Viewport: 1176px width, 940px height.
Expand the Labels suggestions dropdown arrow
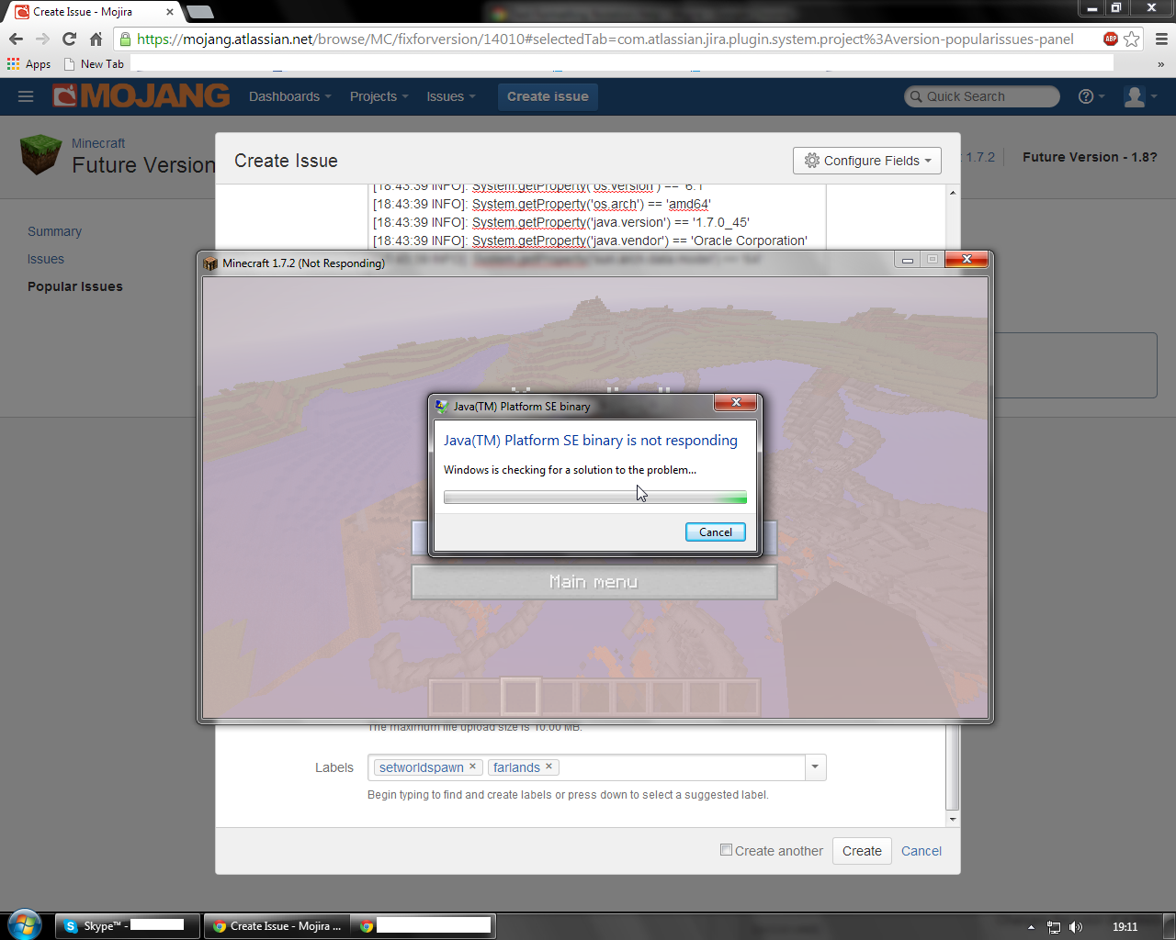pos(815,767)
